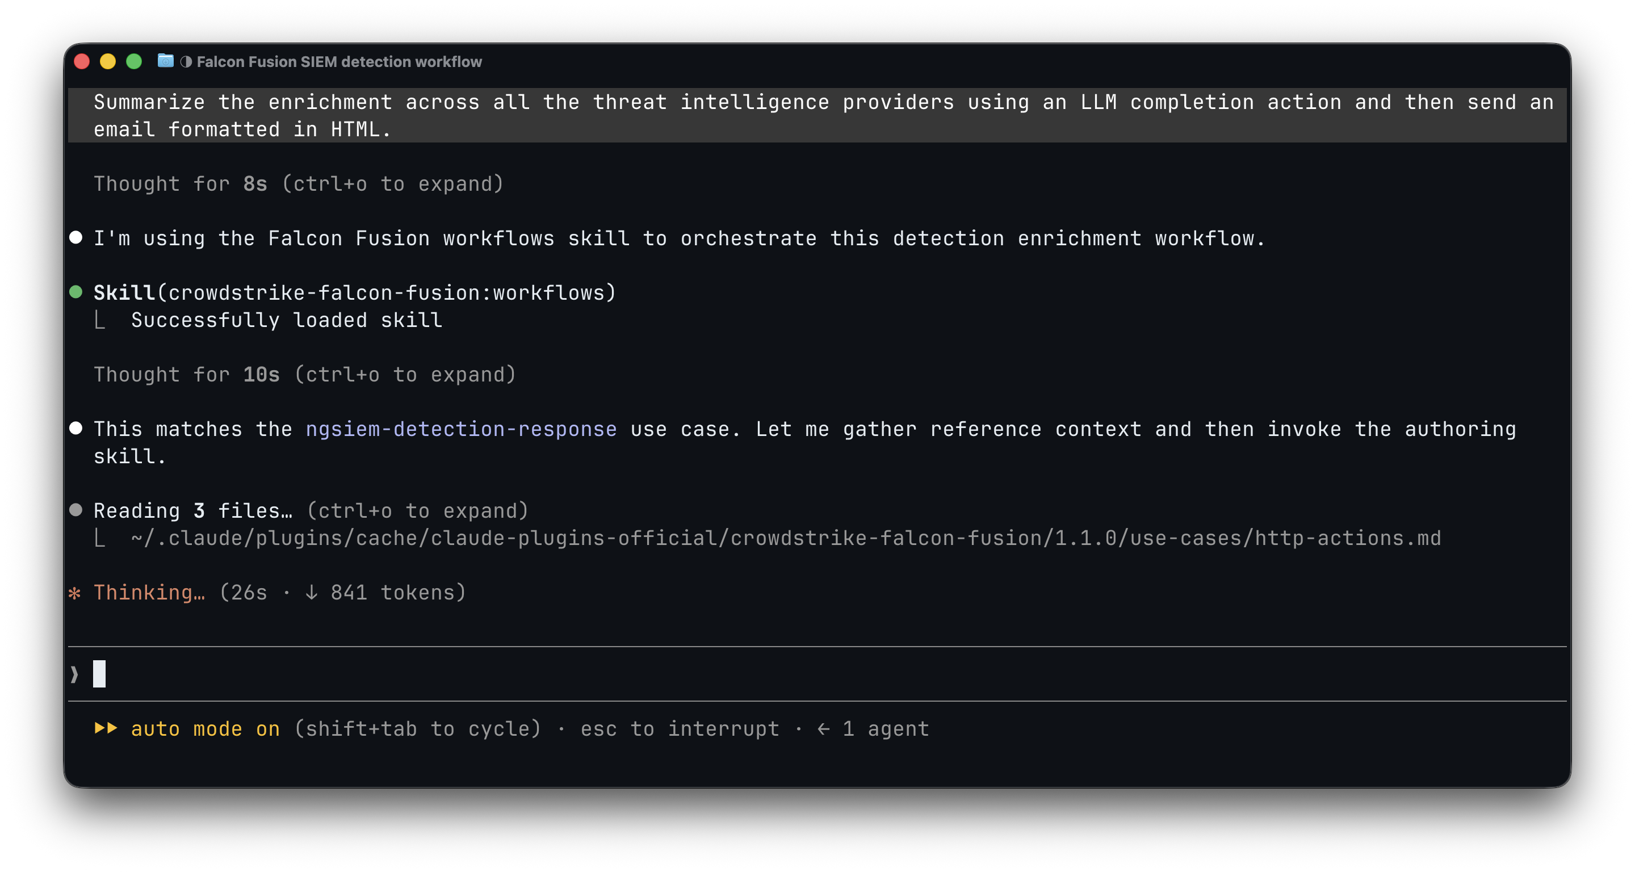
Task: Click the white bullet beside "This matches the"
Action: click(76, 429)
